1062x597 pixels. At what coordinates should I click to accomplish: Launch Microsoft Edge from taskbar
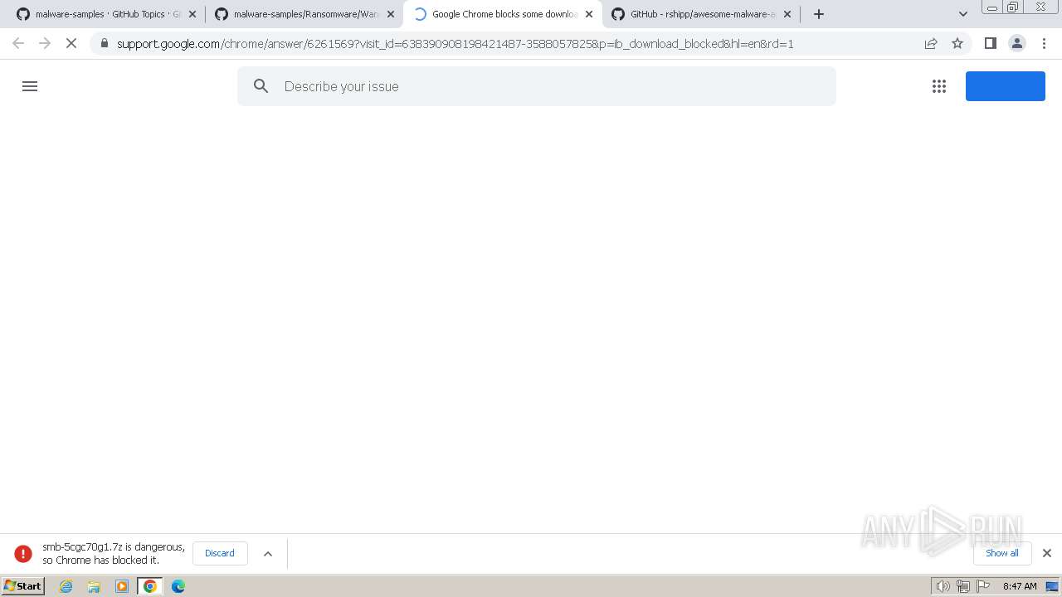click(x=178, y=586)
